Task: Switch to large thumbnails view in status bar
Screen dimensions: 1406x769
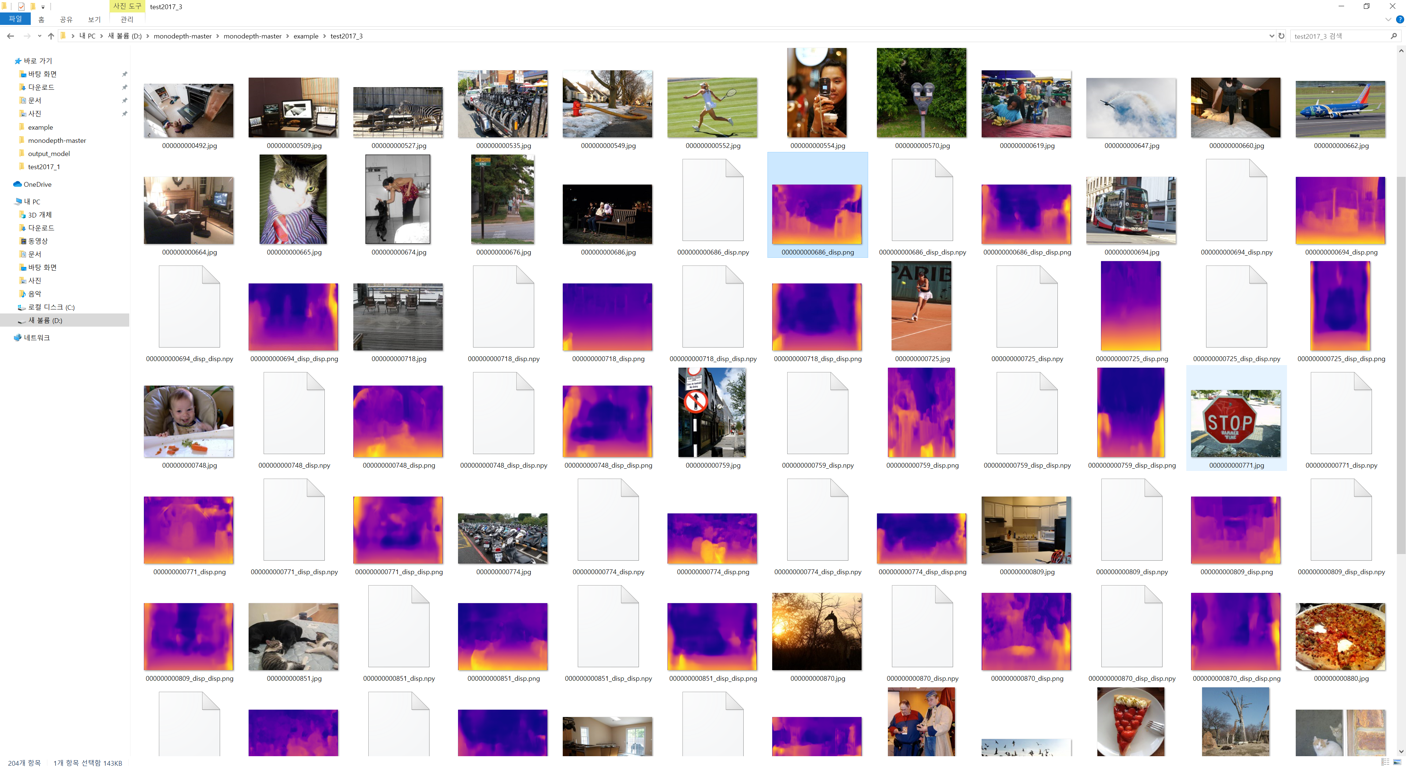Action: click(x=1397, y=762)
